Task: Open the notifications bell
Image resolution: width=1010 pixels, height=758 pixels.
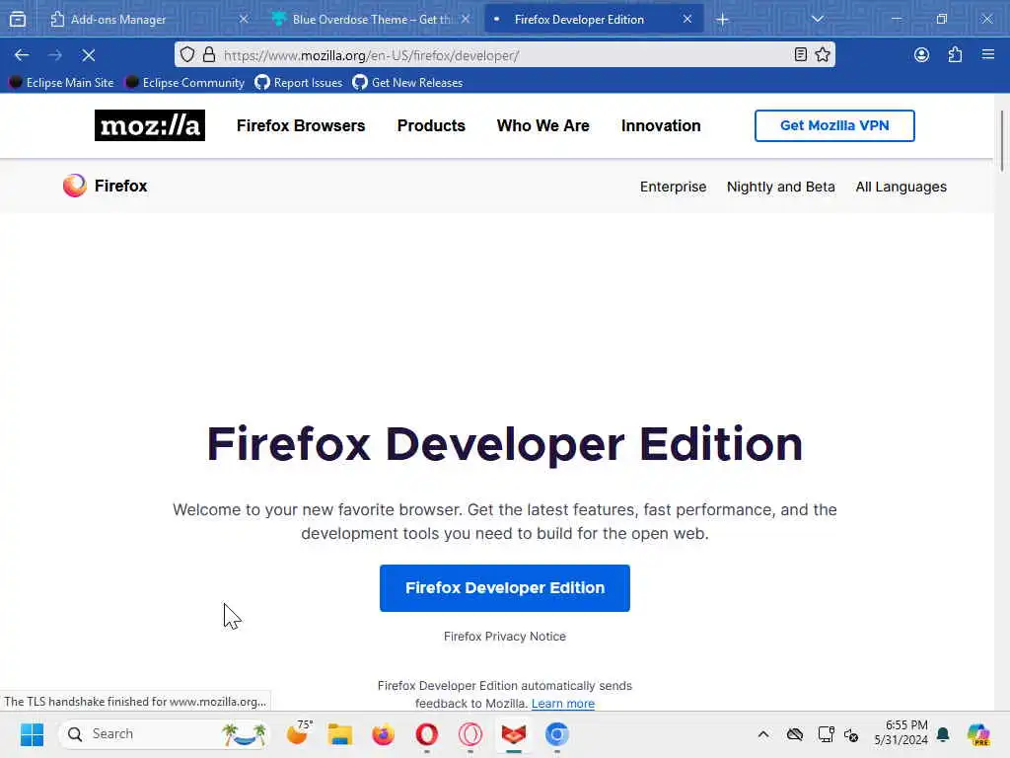Action: (x=943, y=734)
